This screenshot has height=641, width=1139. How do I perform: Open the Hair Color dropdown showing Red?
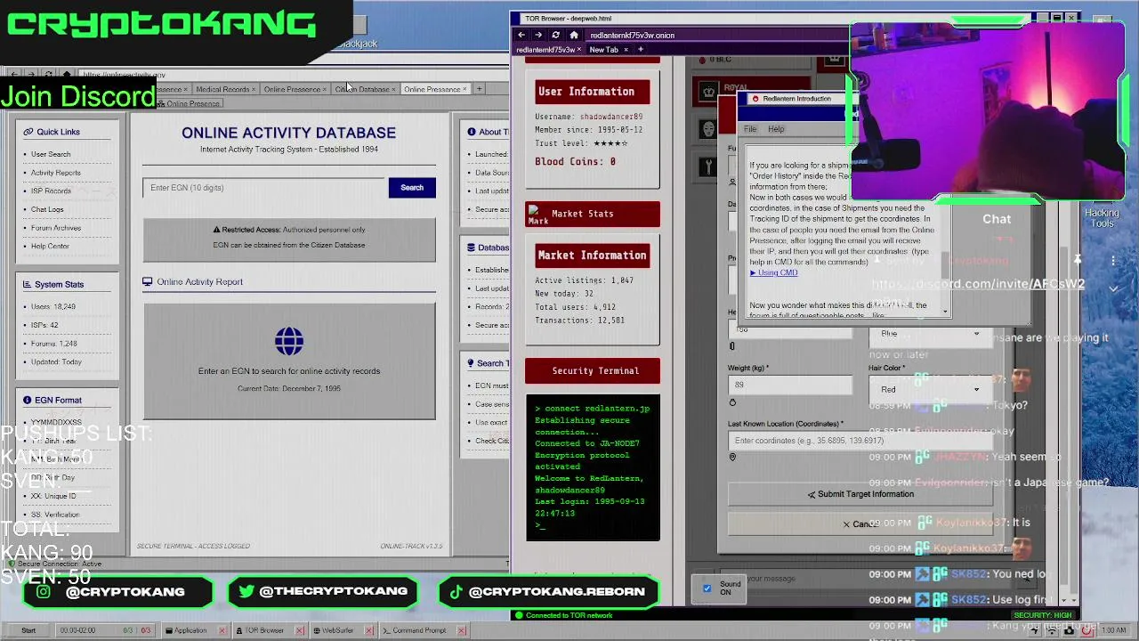click(931, 389)
